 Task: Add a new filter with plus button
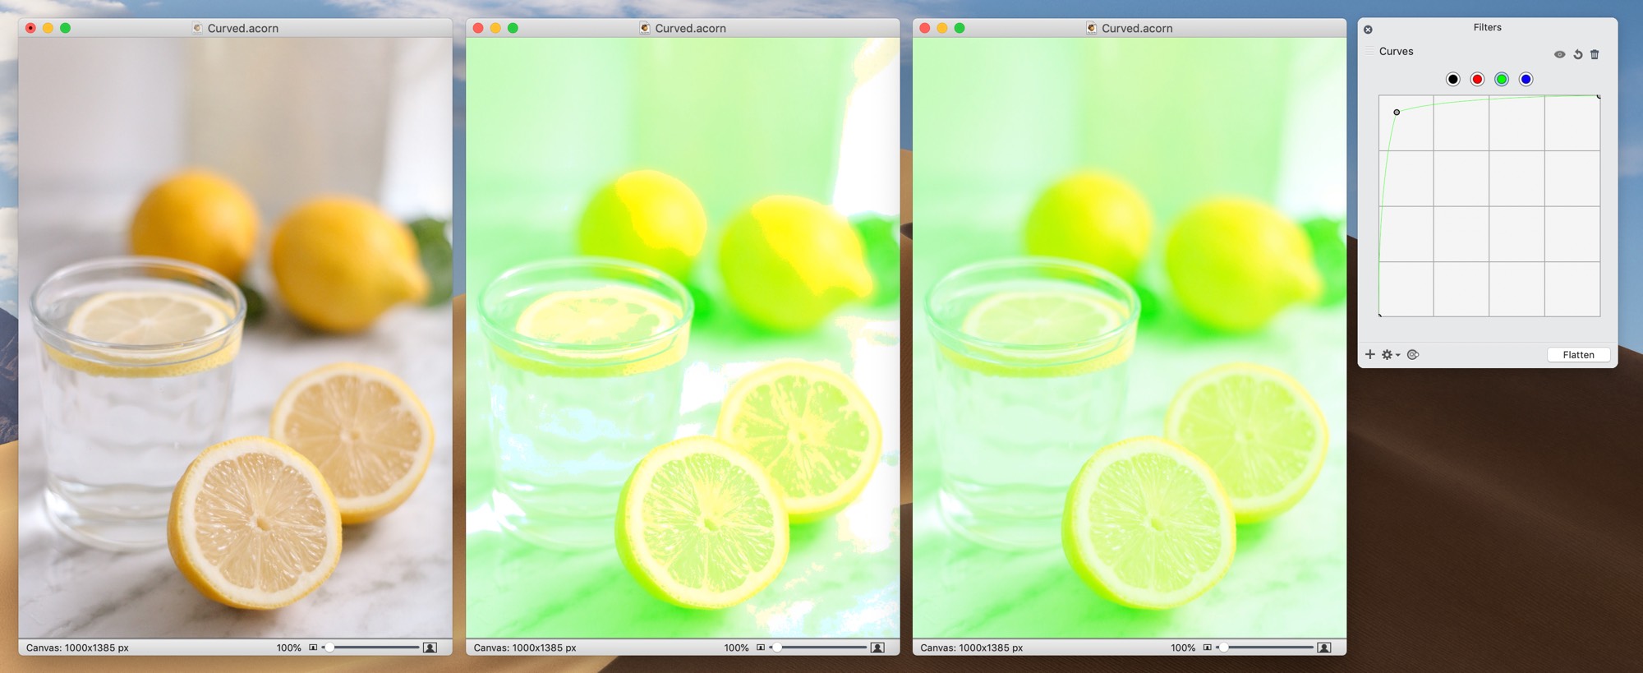[x=1369, y=354]
